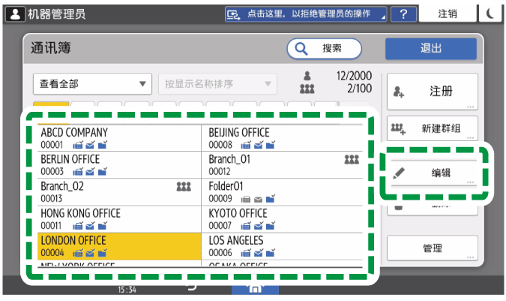Choose the KYOTO OFFICE entry
The height and width of the screenshot is (301, 506).
(285, 219)
